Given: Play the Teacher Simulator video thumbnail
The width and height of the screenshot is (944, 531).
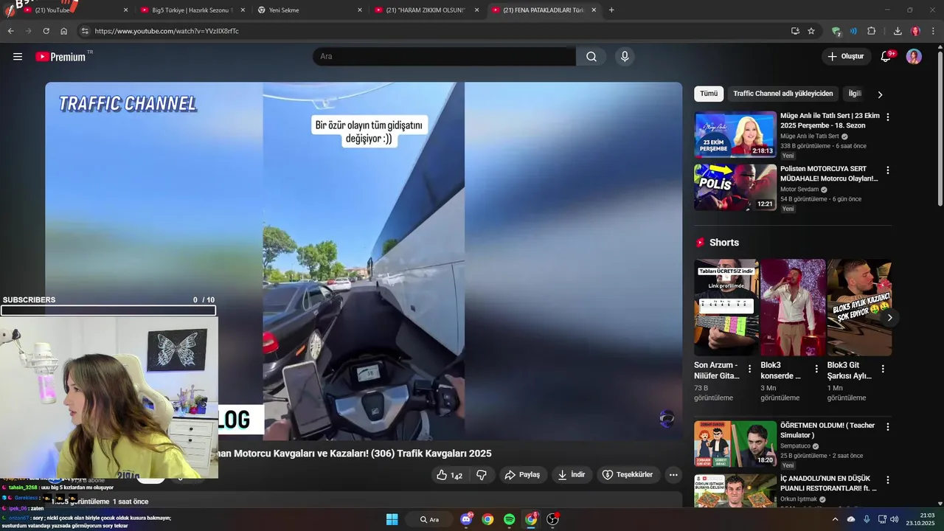Looking at the screenshot, I should [735, 444].
